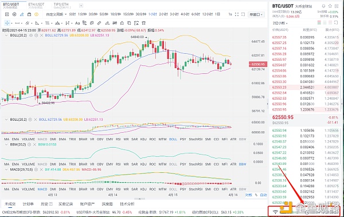Show asks-only order book layout icon
The height and width of the screenshot is (217, 344).
pos(330,23)
